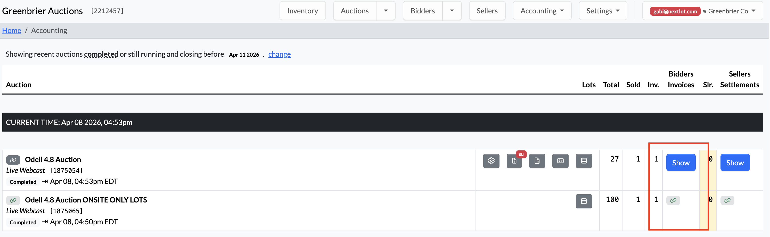
Task: Open table view icon for ONSITE ONLY LOTS
Action: pyautogui.click(x=584, y=201)
